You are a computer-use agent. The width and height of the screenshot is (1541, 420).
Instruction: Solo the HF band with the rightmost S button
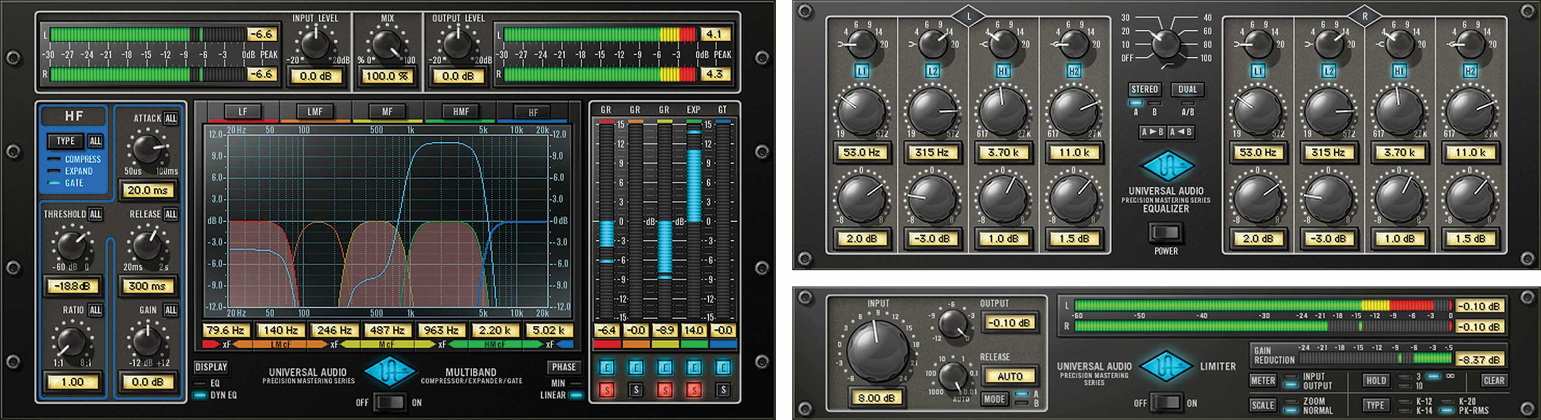(x=723, y=390)
